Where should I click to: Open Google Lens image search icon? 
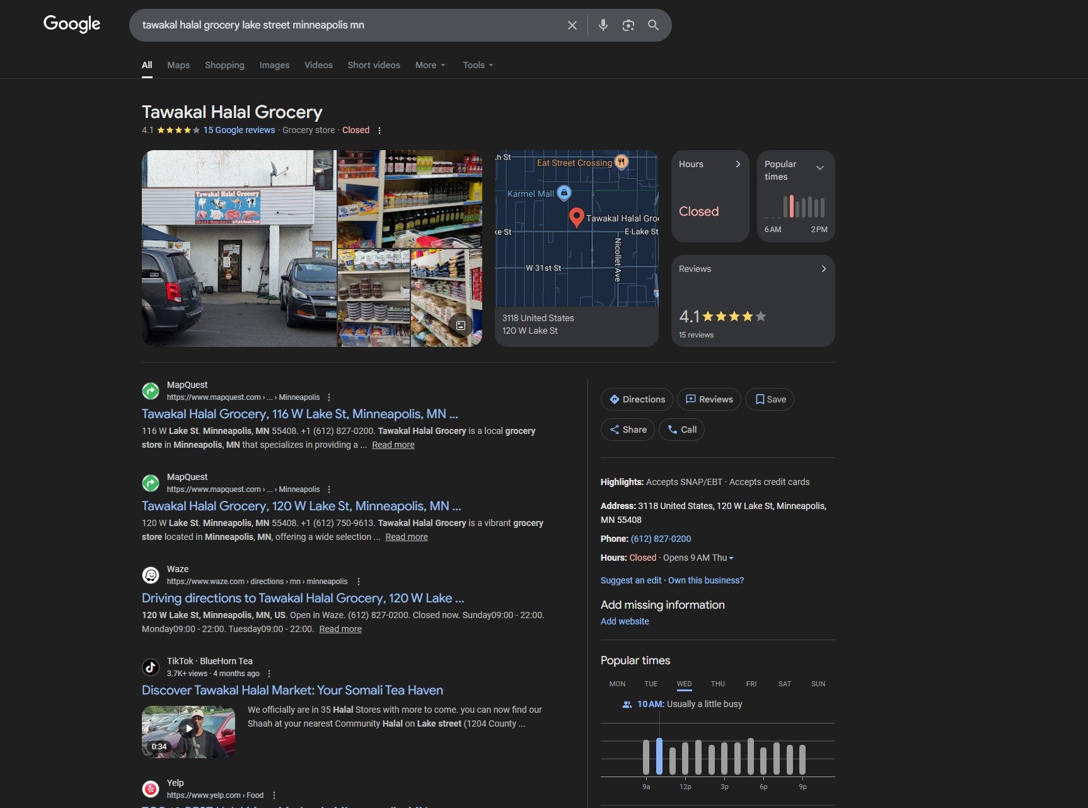pyautogui.click(x=628, y=25)
